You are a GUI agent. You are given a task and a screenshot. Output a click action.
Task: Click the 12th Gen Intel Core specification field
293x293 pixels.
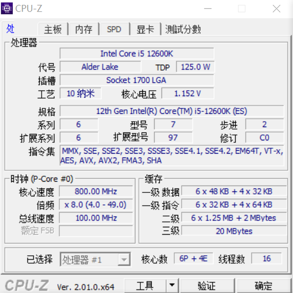tap(172, 111)
